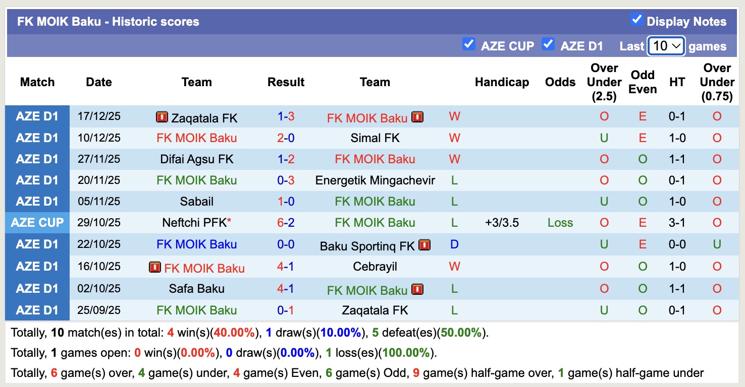Click the red card icon next to FK MOIK Baku on 17/12
Image resolution: width=745 pixels, height=387 pixels.
(417, 116)
